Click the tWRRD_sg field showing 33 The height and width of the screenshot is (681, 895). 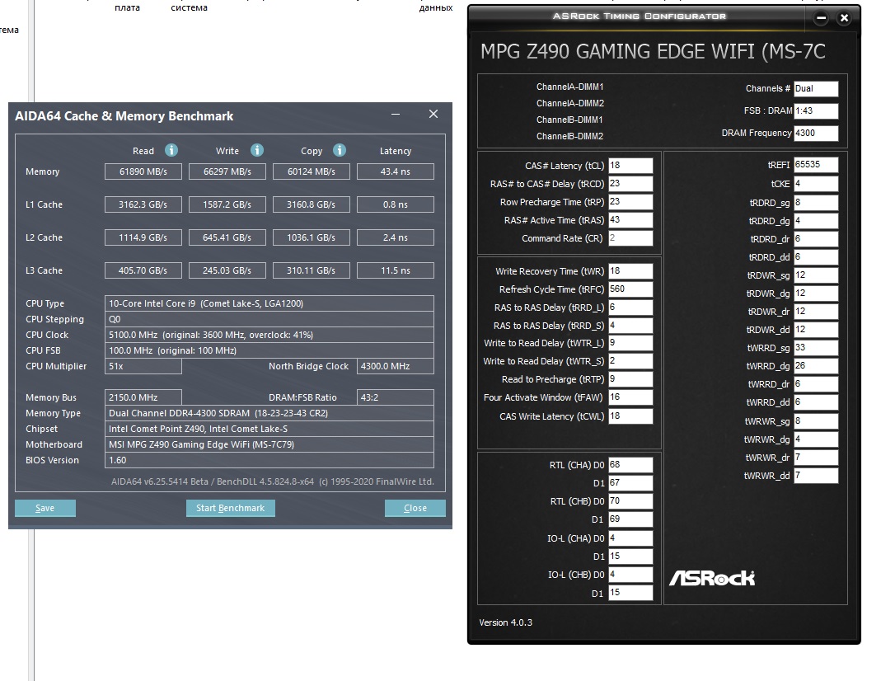tap(816, 348)
